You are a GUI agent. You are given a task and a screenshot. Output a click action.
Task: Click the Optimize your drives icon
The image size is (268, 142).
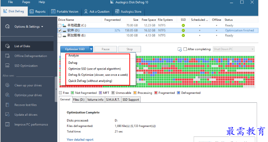point(7,95)
